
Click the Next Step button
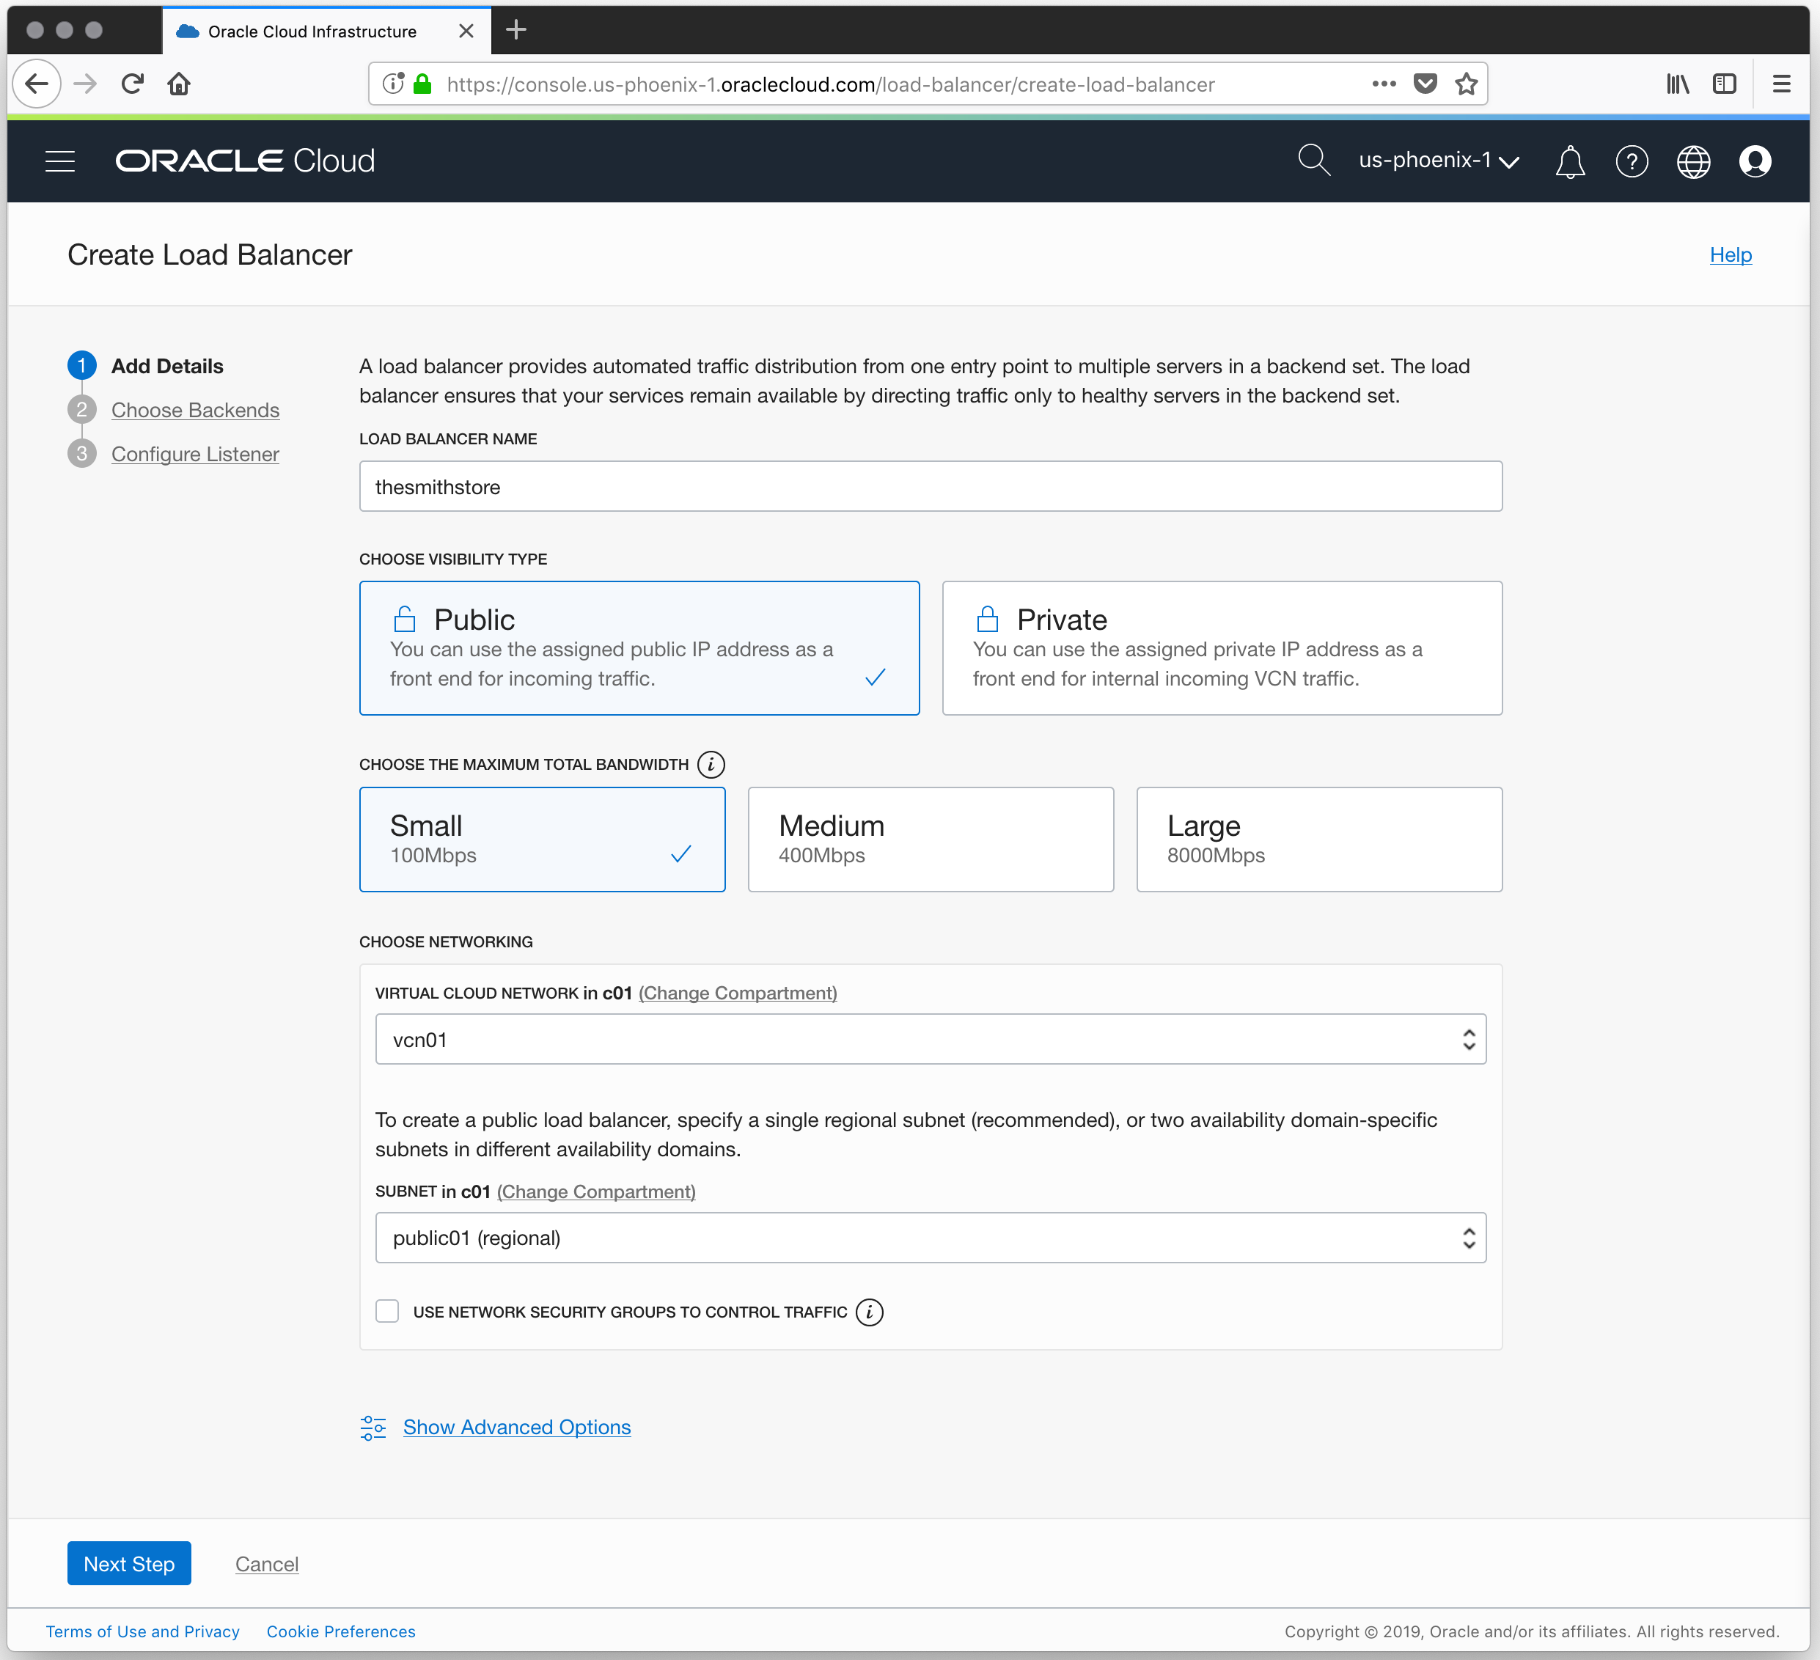coord(129,1563)
